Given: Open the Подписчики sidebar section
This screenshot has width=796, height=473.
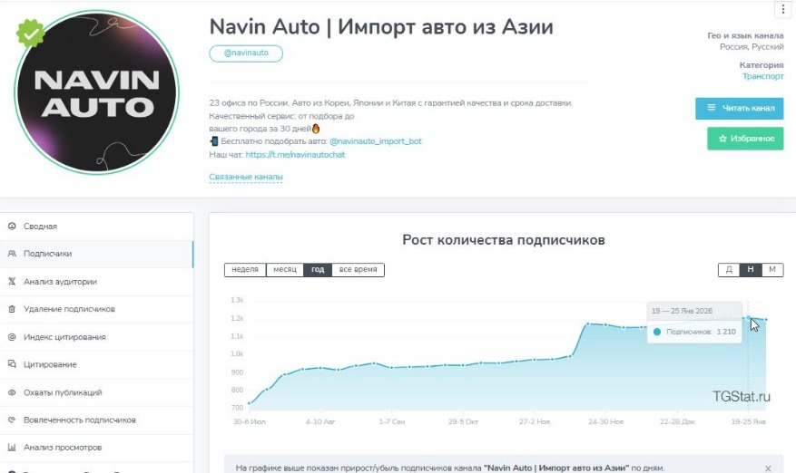Looking at the screenshot, I should pyautogui.click(x=96, y=254).
